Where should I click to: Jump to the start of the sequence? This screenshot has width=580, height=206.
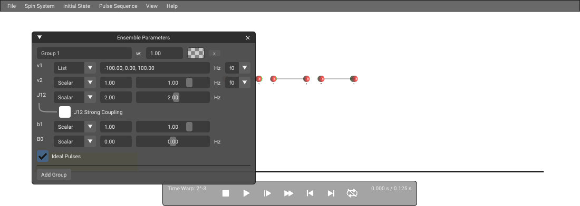pos(310,193)
